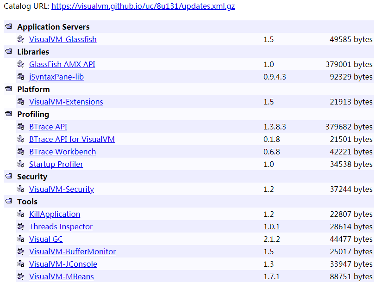Open the Threads Inspector link
The width and height of the screenshot is (375, 282).
[61, 227]
